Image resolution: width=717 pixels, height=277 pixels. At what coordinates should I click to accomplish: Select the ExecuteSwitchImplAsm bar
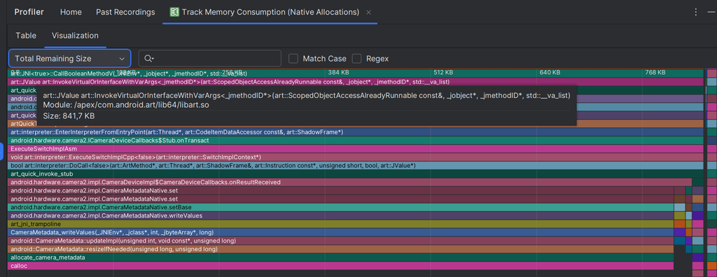(355, 148)
